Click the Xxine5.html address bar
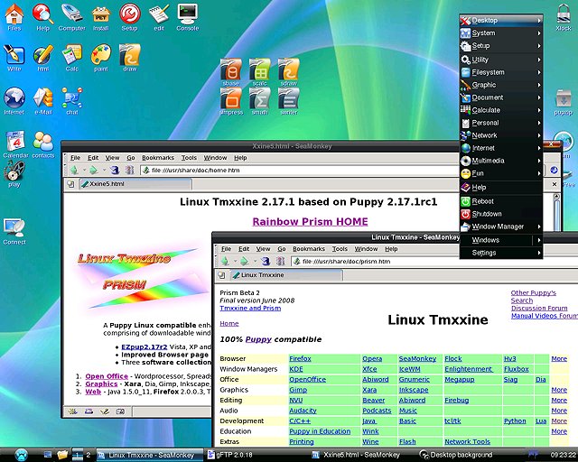The image size is (578, 462). coord(299,171)
